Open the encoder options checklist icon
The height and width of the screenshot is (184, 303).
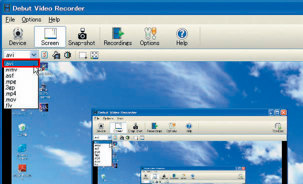pyautogui.click(x=45, y=55)
